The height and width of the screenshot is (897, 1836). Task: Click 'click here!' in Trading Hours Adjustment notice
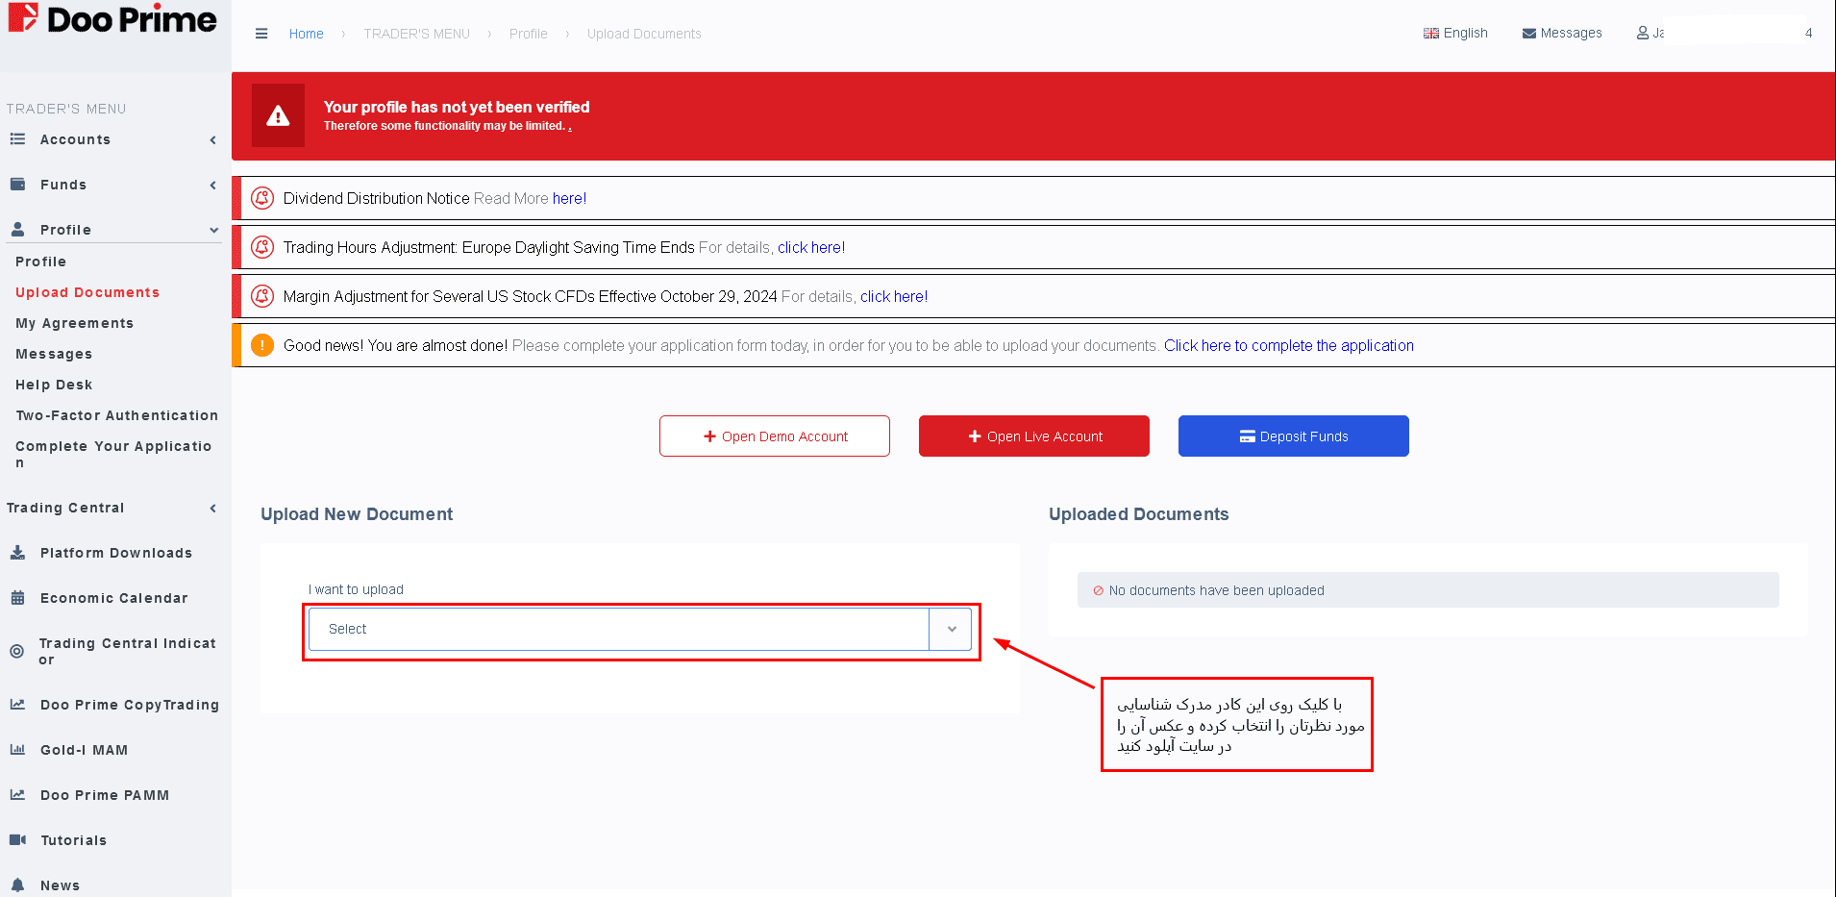(x=811, y=247)
